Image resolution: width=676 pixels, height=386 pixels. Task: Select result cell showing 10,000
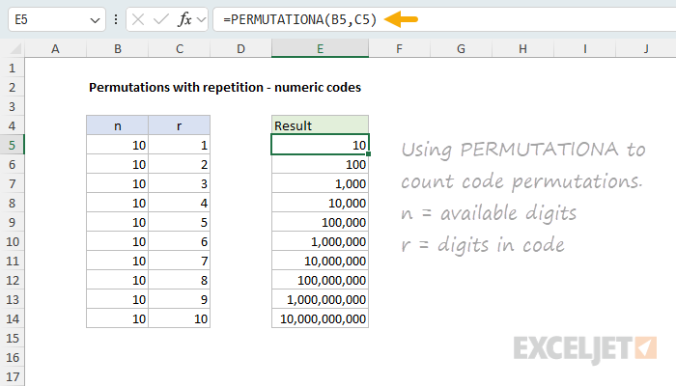click(320, 203)
